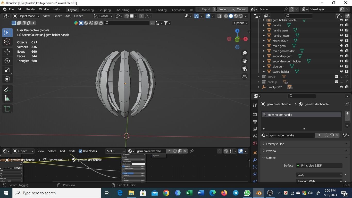Click the material users count 2 button
This screenshot has width=352, height=198.
(319, 135)
